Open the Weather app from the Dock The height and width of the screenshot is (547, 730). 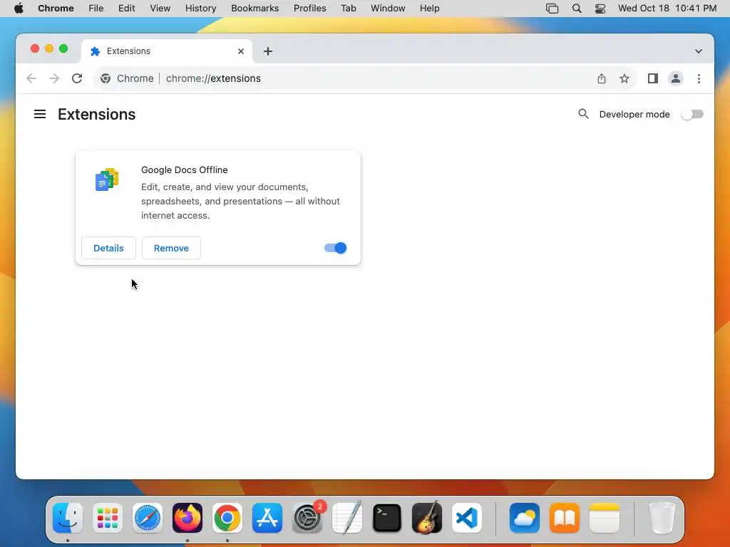click(x=525, y=518)
